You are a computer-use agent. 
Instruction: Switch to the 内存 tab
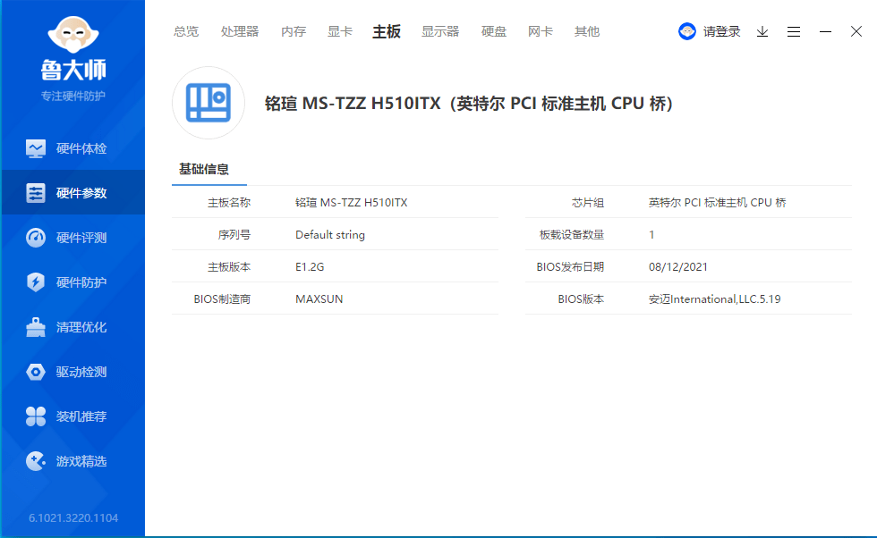[x=294, y=32]
